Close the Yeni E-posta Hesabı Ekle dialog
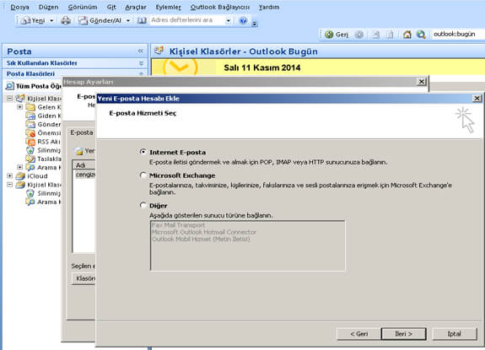Image resolution: width=485 pixels, height=350 pixels. pos(477,99)
